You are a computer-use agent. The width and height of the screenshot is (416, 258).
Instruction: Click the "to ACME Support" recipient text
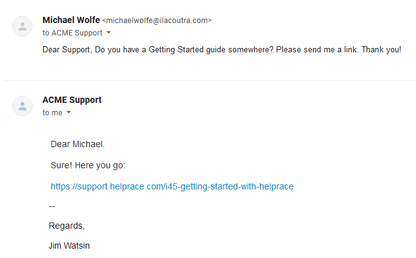click(72, 32)
